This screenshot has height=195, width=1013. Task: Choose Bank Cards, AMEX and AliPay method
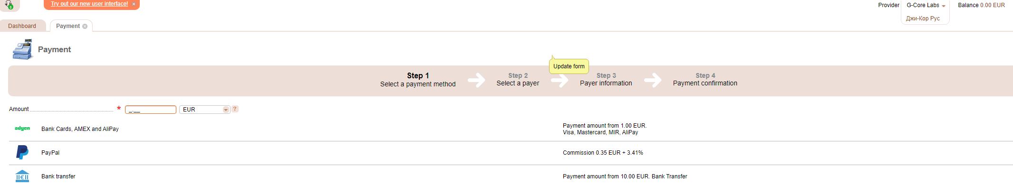[x=80, y=129]
